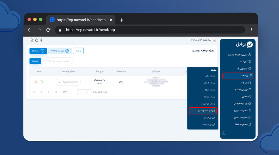This screenshot has width=279, height=155.
Task: Open a new browser tab with plus
Action: 122,20
